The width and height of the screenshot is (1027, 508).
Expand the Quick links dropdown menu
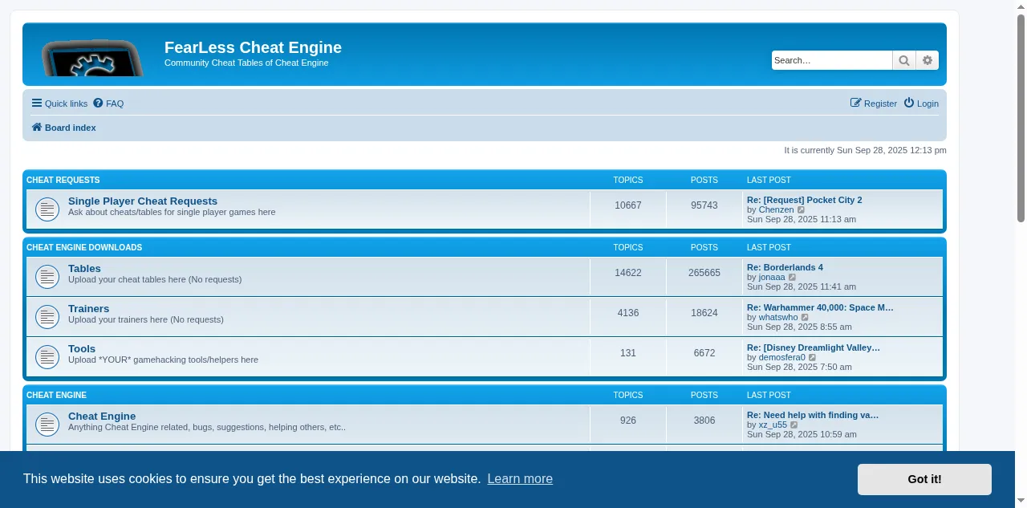coord(59,104)
